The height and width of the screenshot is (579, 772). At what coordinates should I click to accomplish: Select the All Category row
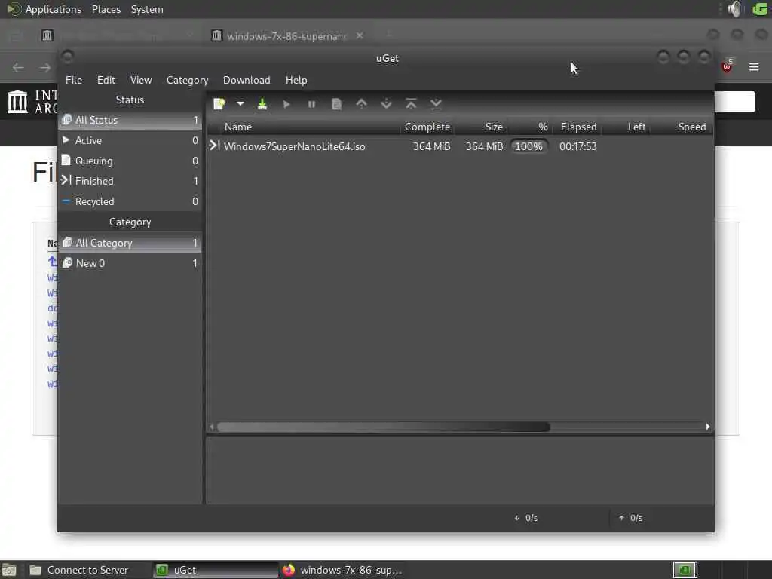click(130, 243)
